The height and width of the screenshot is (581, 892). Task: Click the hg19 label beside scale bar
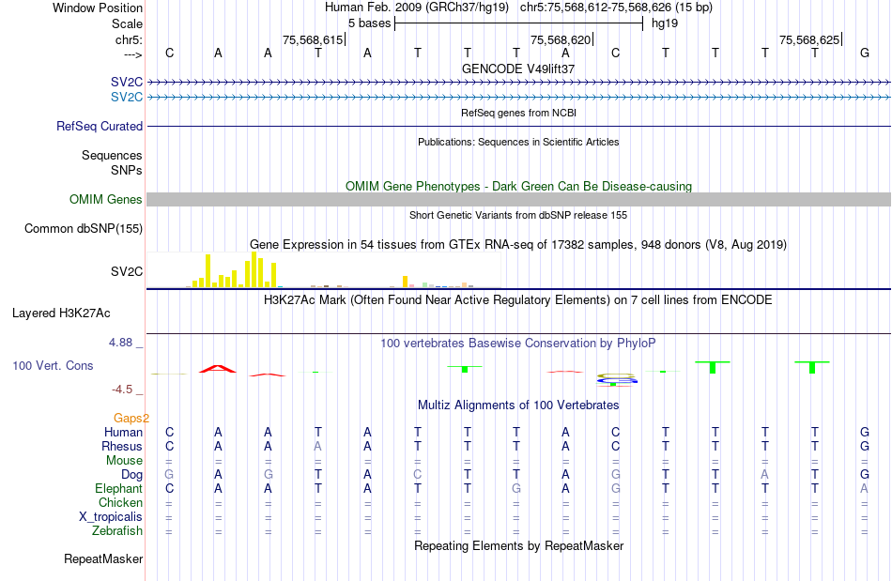point(665,23)
